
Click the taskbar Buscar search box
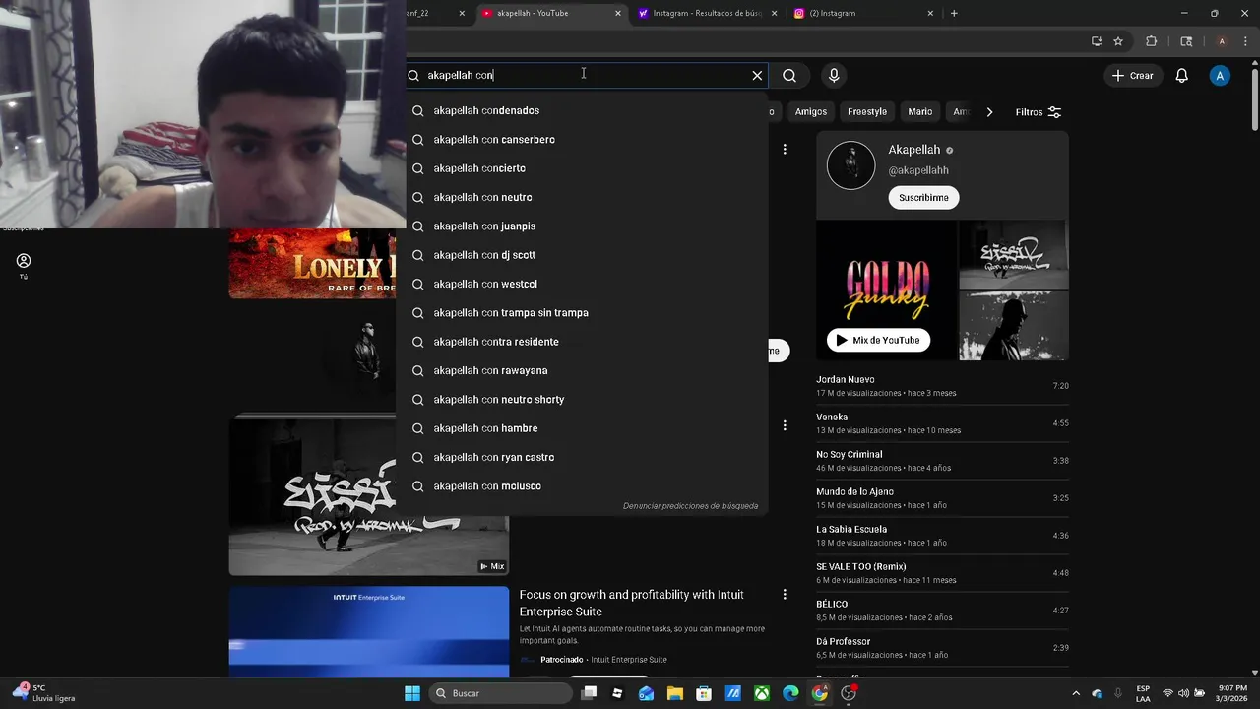pos(502,693)
